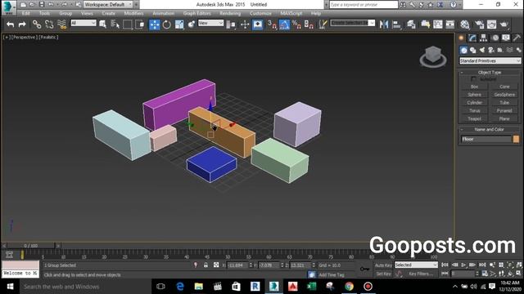Click the Teapot primitive button
The width and height of the screenshot is (524, 294).
coord(475,118)
